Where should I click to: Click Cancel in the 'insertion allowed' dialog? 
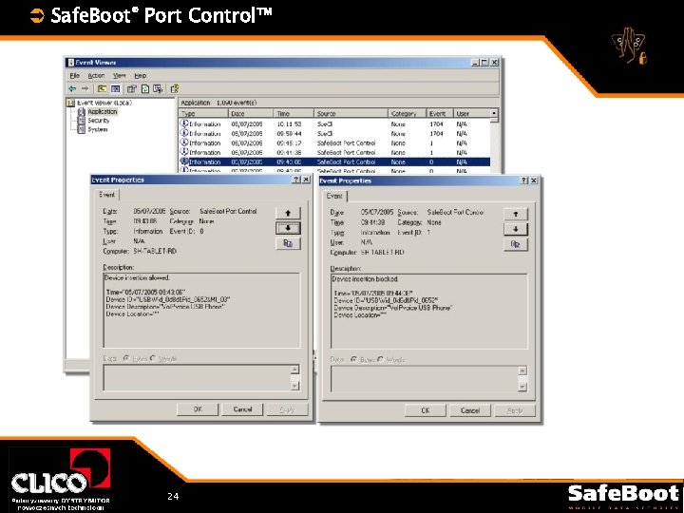click(242, 409)
